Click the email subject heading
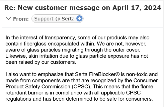This screenshot has width=164, height=107. [83, 8]
